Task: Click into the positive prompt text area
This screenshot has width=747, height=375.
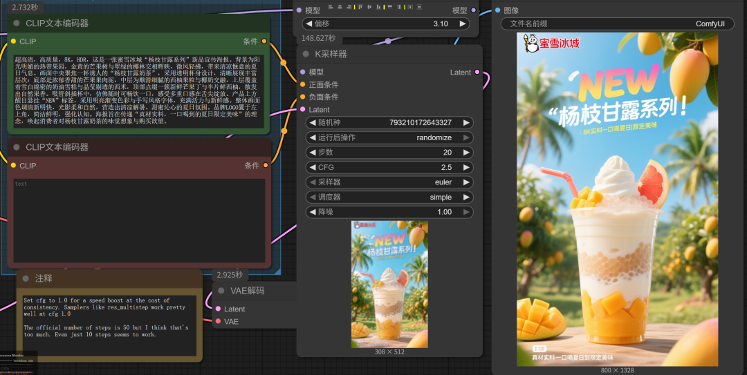Action: click(138, 91)
